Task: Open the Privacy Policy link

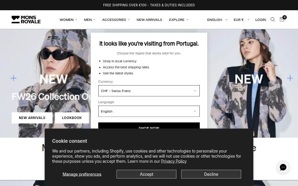Action: tap(174, 161)
